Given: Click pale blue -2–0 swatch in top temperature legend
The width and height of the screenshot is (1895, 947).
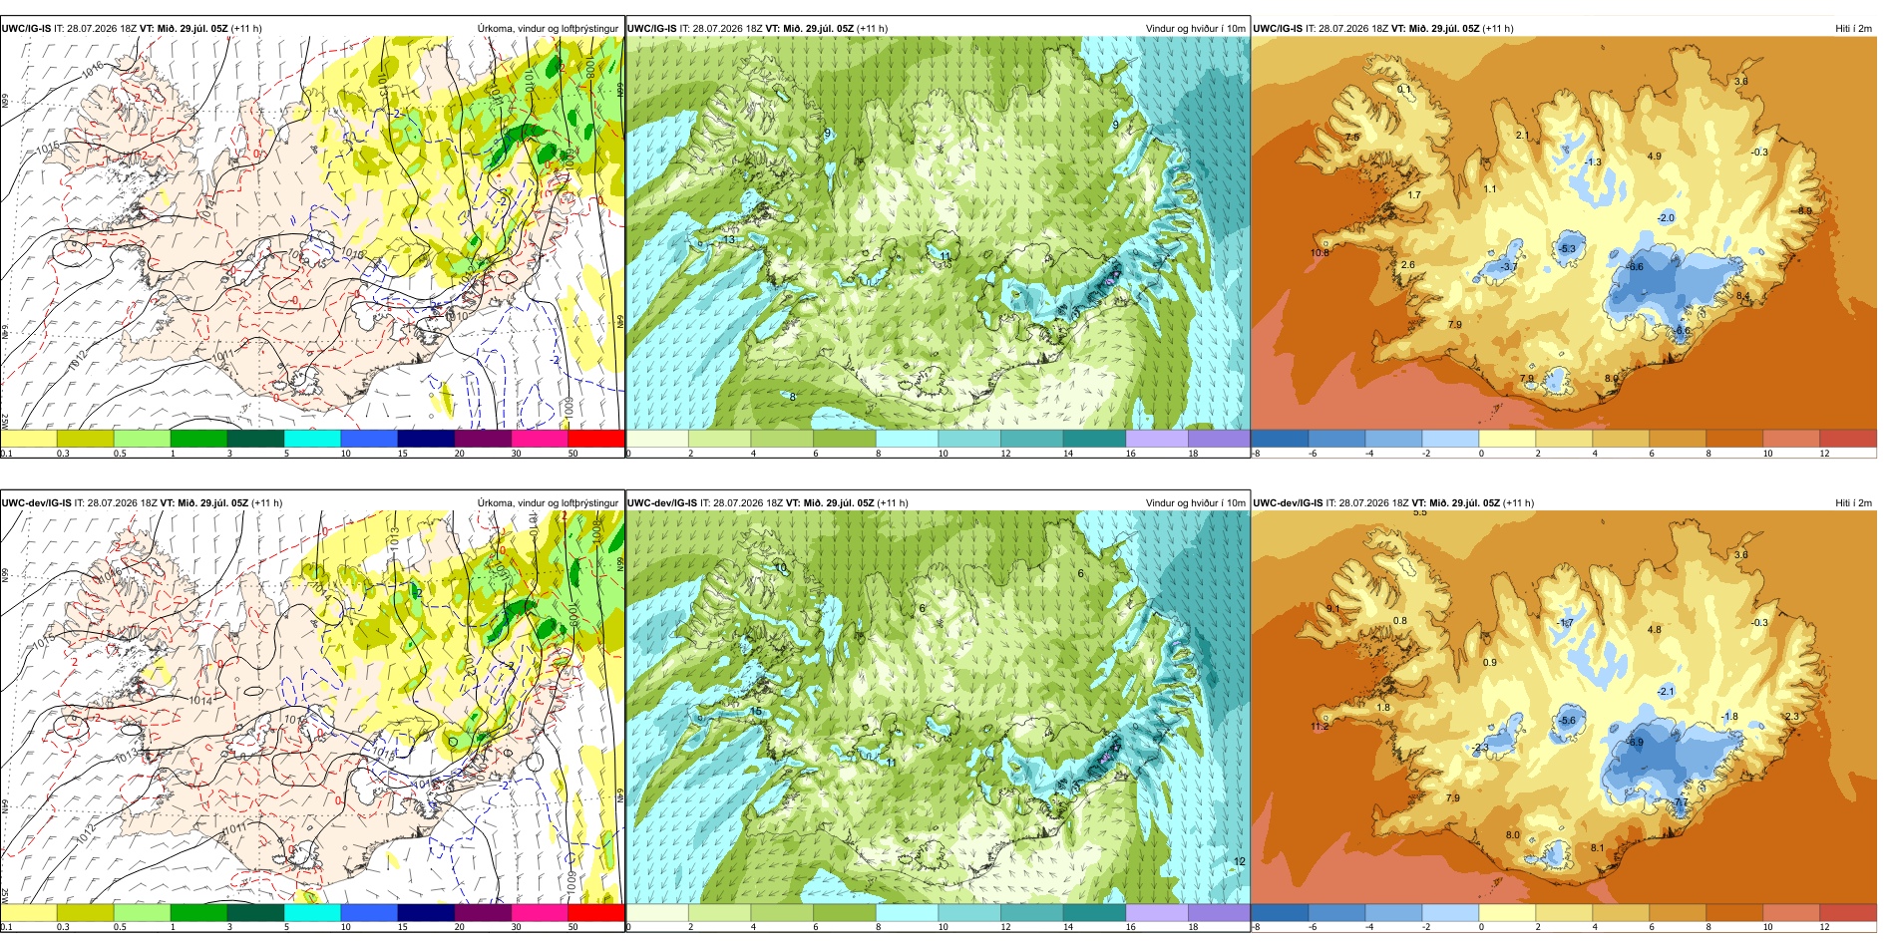Looking at the screenshot, I should pyautogui.click(x=1450, y=438).
